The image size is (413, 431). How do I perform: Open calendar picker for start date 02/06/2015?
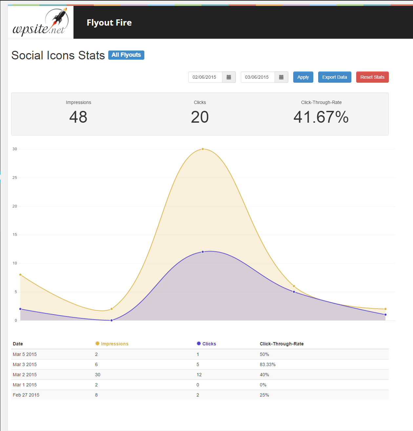coord(229,77)
